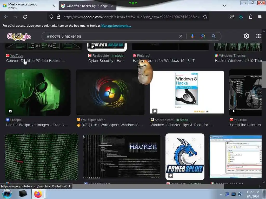Open the Setup the Hackers video thumbnail
The image size is (266, 199).
coord(245,93)
